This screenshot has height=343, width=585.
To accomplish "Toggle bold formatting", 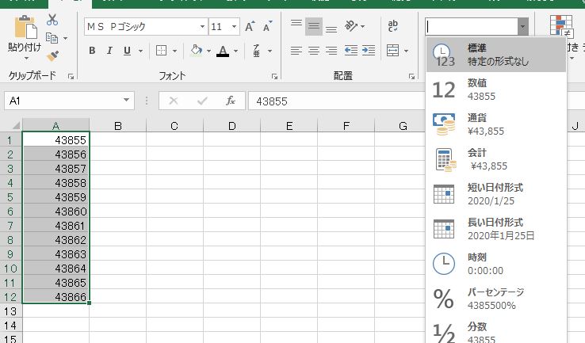I will (92, 51).
